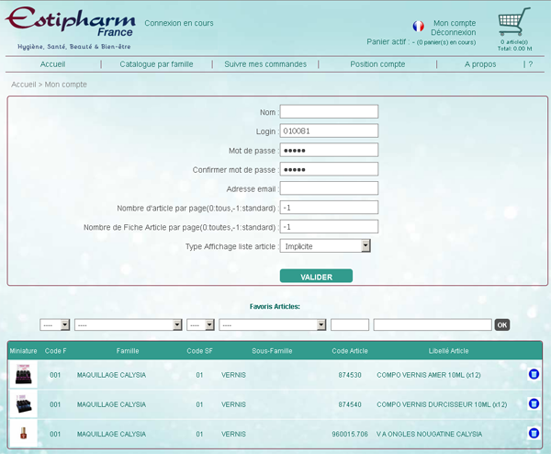Click the OK filter button
The image size is (551, 454).
click(501, 324)
